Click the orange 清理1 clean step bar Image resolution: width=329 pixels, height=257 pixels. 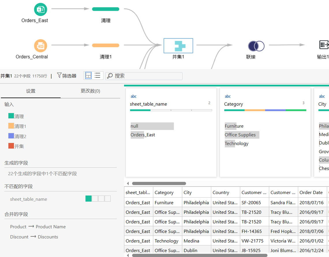pyautogui.click(x=106, y=45)
